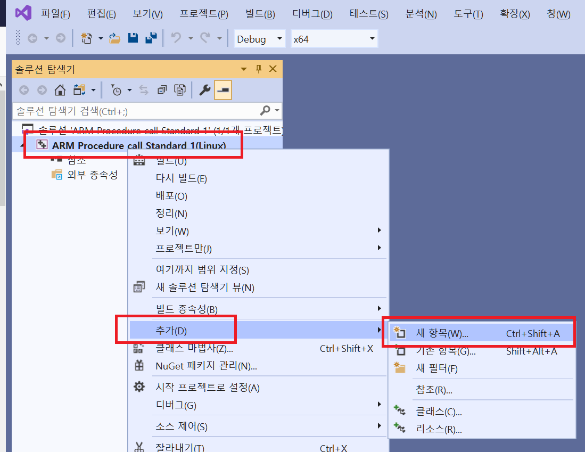The image size is (585, 452).
Task: Expand the 프로젝트만(J) submenu
Action: tap(258, 248)
